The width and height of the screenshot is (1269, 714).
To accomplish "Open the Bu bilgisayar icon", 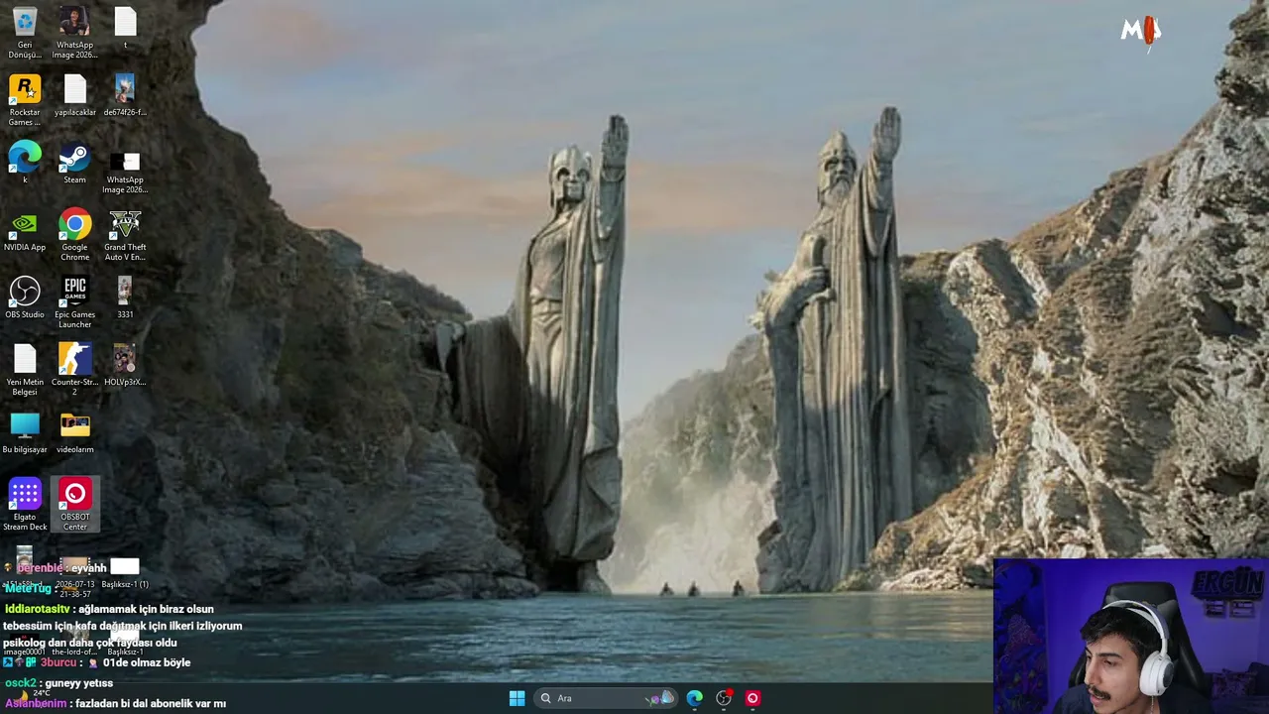I will click(25, 433).
